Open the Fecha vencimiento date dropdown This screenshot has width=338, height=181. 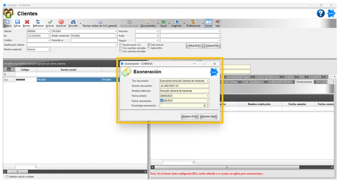[208, 101]
